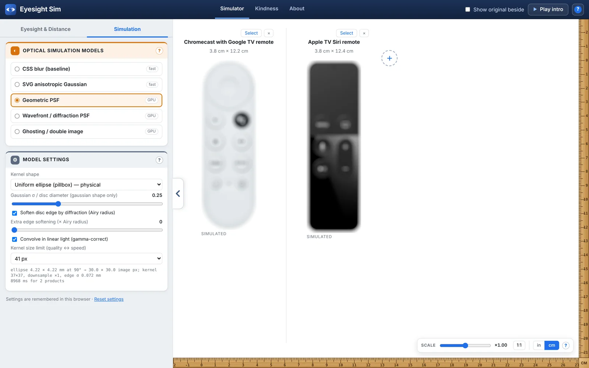Click the Play intro button

point(548,10)
